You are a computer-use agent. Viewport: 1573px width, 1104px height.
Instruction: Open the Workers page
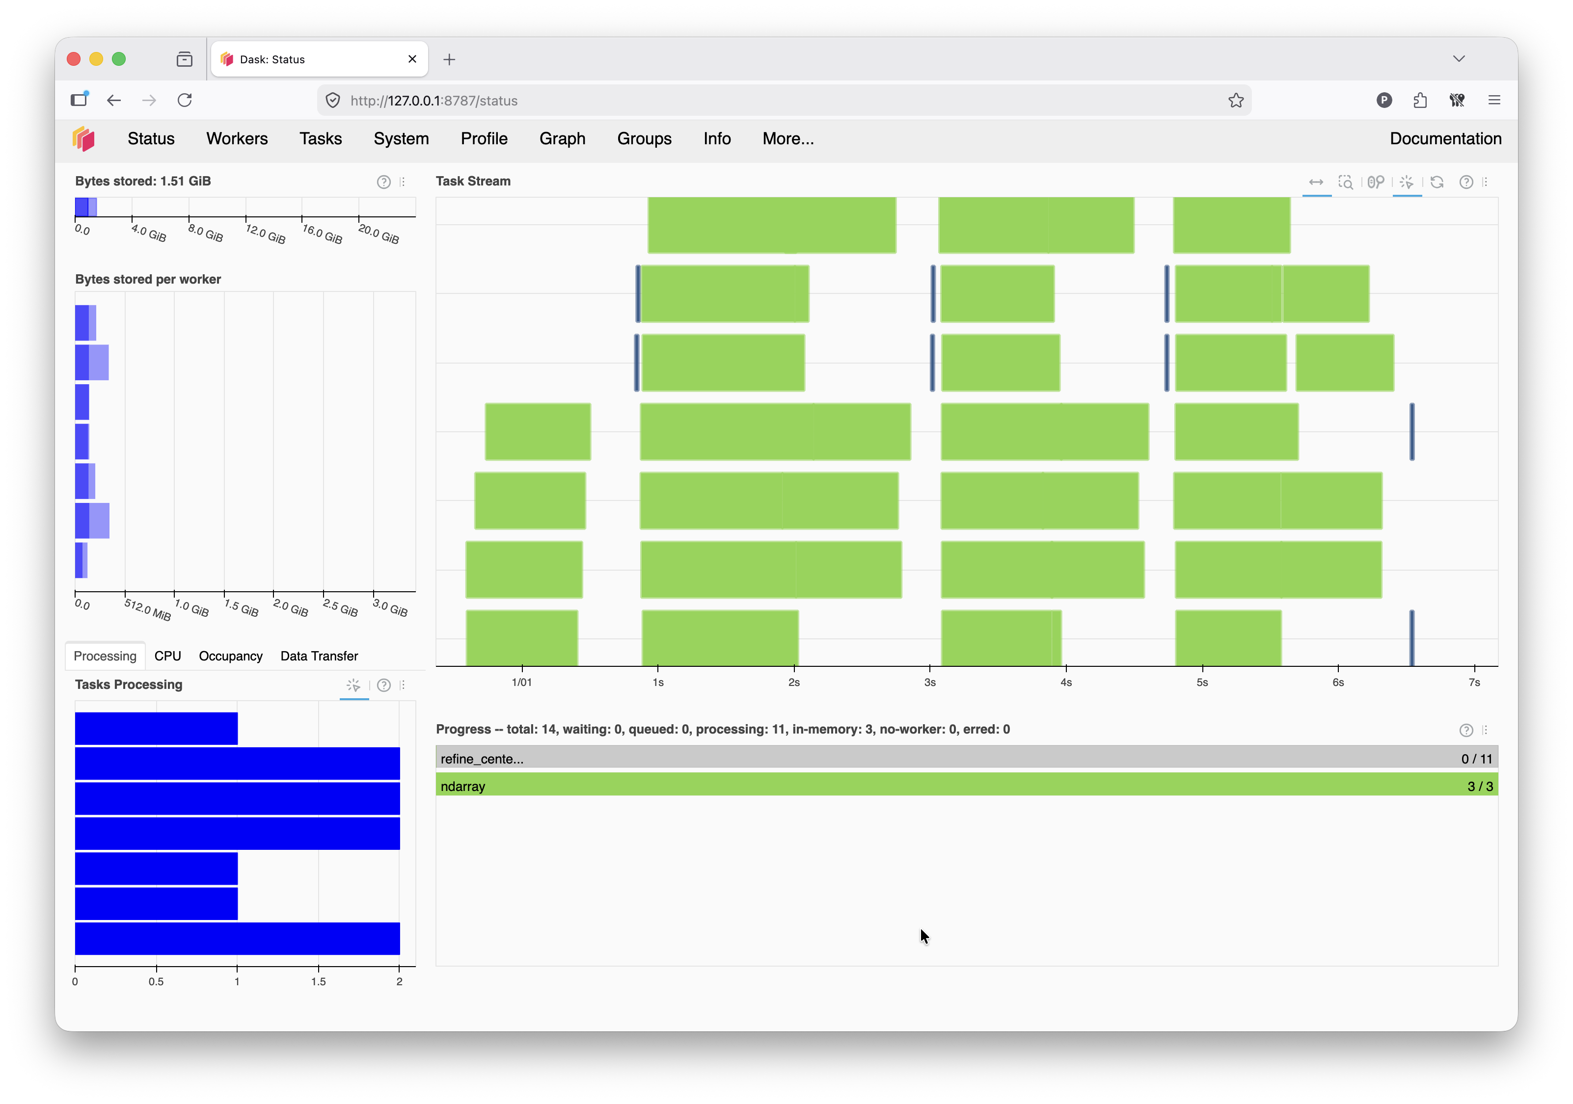[x=237, y=139]
